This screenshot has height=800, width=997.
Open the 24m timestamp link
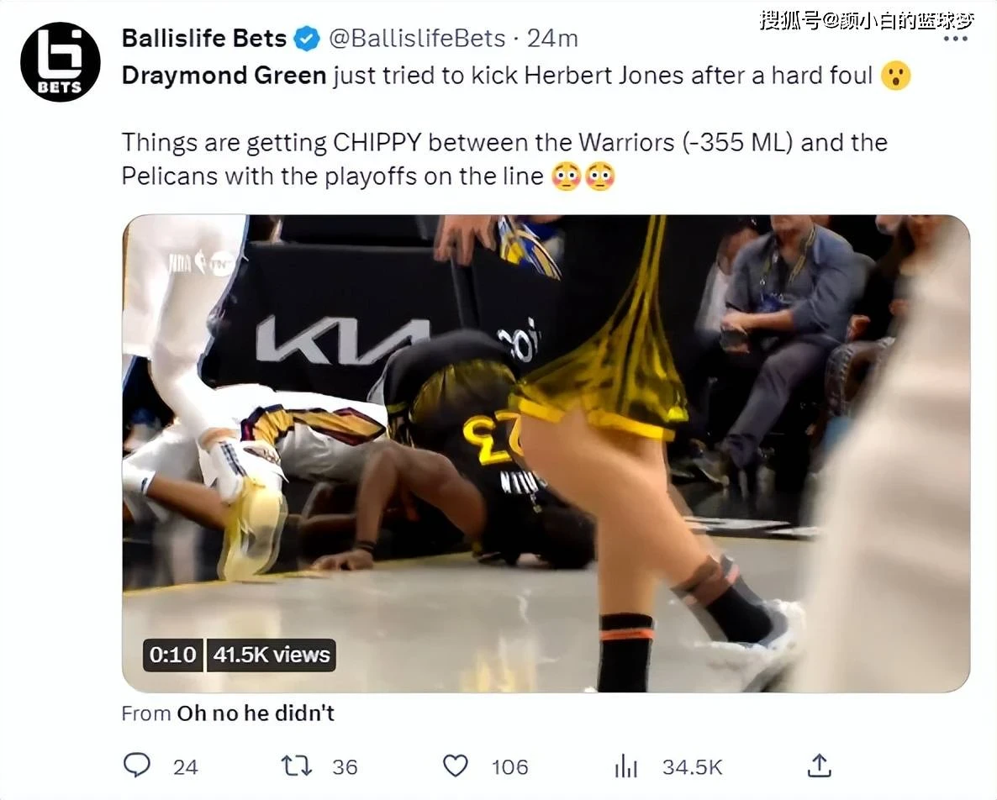[552, 39]
